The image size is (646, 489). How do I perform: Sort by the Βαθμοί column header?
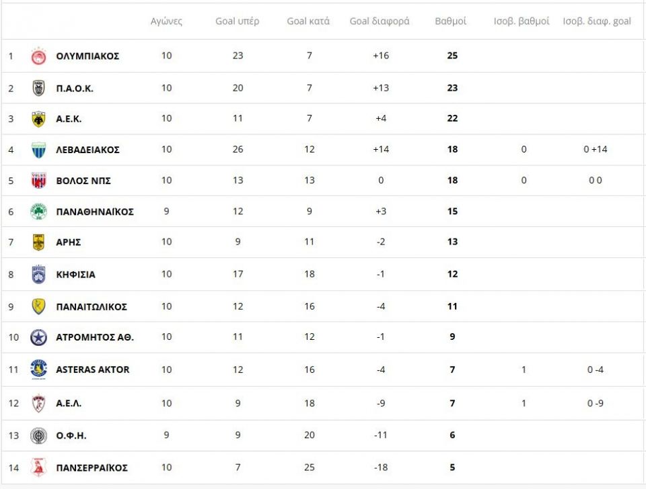tap(451, 21)
